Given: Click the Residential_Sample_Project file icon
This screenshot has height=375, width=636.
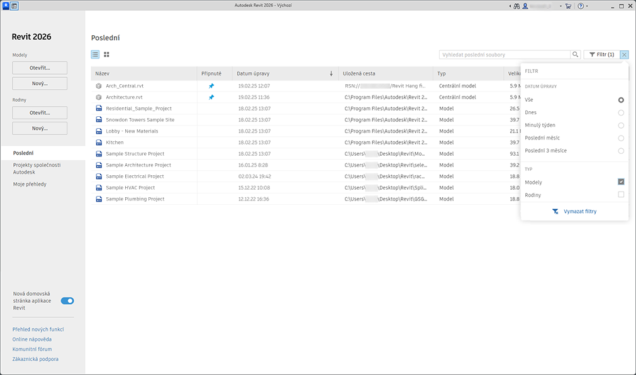Looking at the screenshot, I should point(99,109).
